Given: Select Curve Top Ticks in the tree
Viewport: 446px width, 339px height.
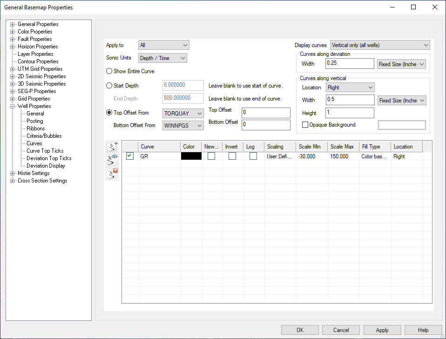Looking at the screenshot, I should coord(45,151).
